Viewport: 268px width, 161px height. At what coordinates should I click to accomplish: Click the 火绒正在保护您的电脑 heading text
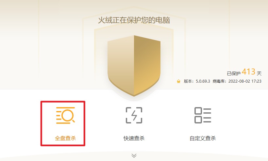tap(134, 20)
